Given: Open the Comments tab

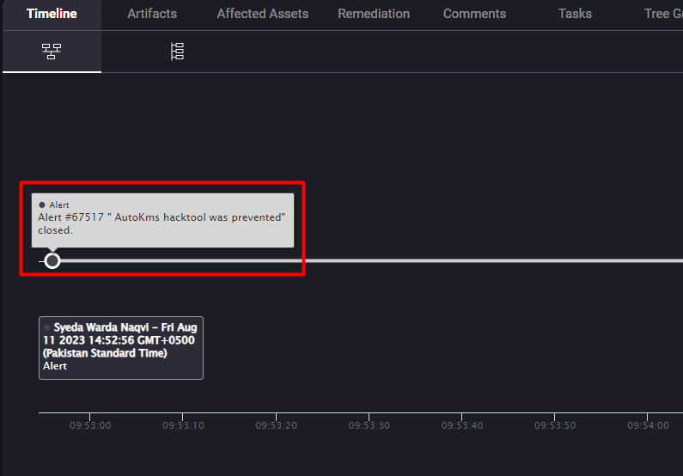Looking at the screenshot, I should (x=474, y=14).
